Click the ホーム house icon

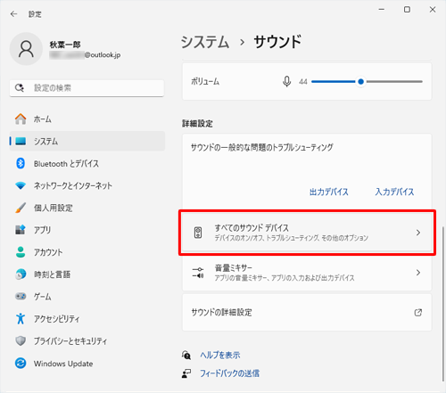coord(21,119)
